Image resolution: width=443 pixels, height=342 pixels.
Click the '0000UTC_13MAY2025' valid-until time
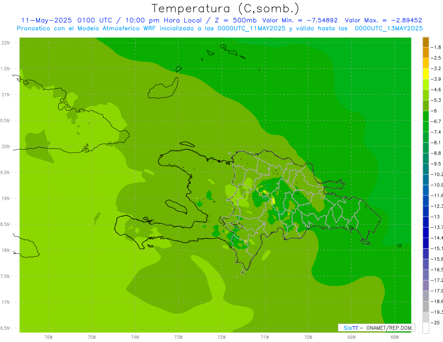coord(388,28)
